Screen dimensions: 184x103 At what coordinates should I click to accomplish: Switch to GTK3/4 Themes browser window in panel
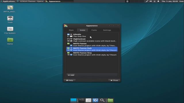(x=31, y=1)
